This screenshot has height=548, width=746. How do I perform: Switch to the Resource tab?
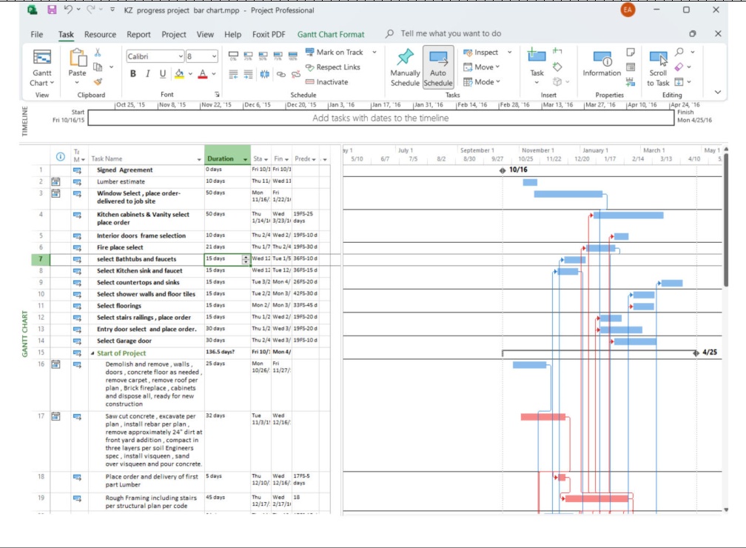point(100,34)
